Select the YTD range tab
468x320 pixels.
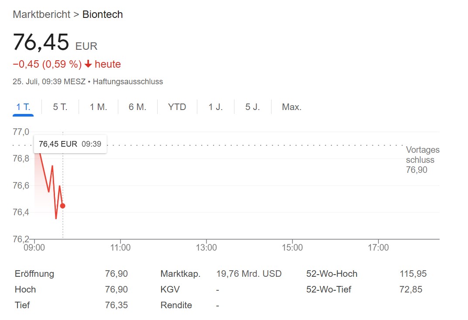177,107
